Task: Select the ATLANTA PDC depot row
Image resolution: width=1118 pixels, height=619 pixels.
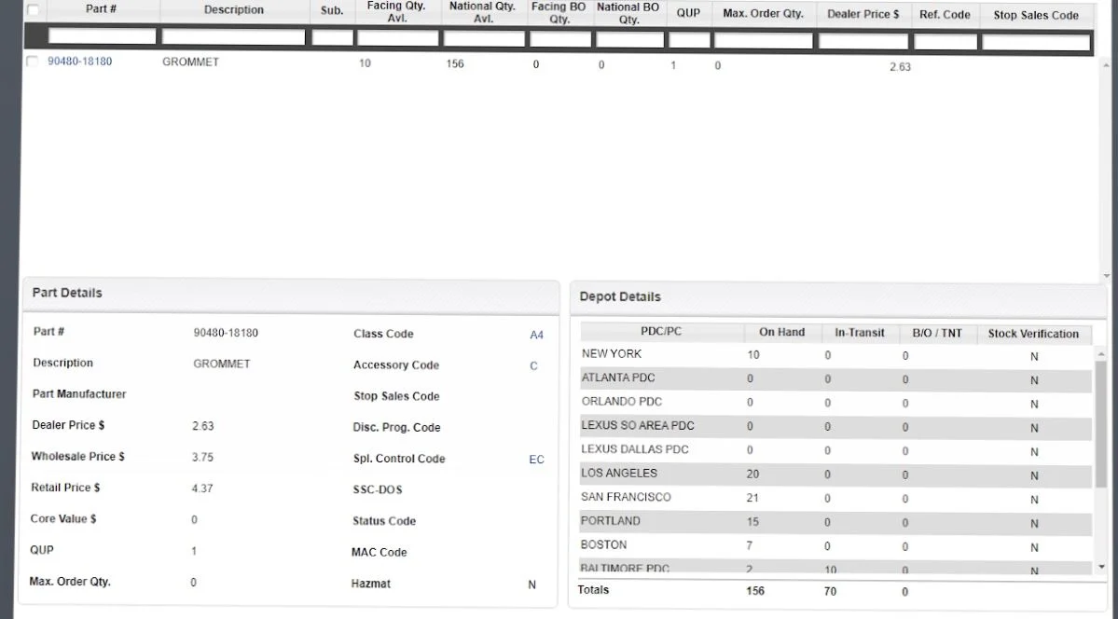Action: coord(835,378)
